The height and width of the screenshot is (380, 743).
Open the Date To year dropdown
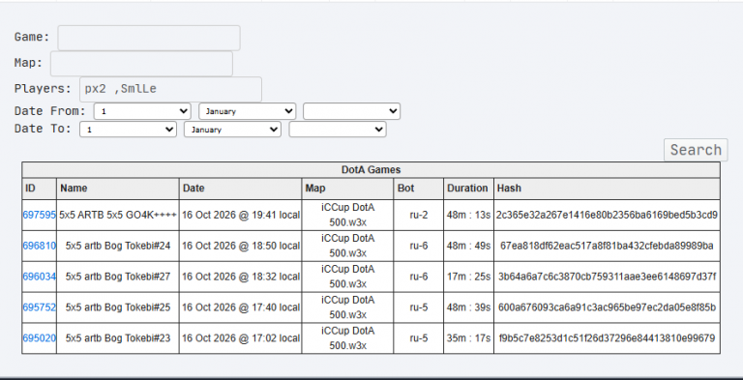pyautogui.click(x=338, y=130)
